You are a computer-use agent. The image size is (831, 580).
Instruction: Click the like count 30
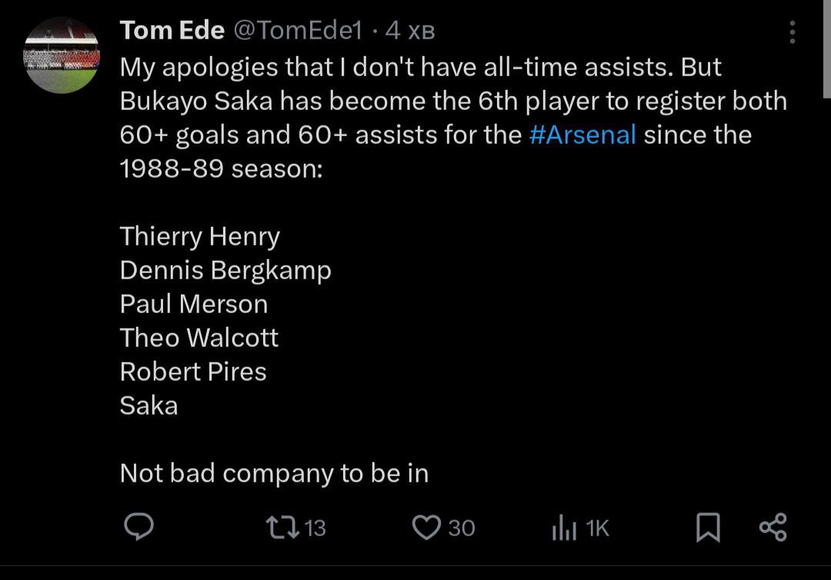(x=461, y=528)
